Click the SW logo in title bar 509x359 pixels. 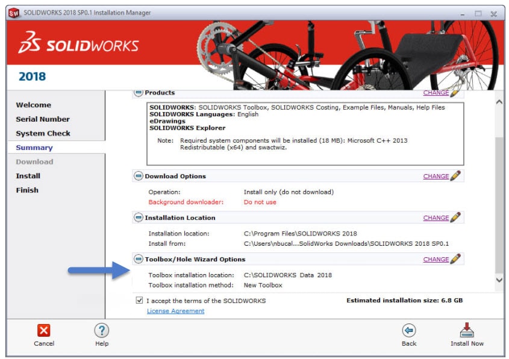point(14,13)
